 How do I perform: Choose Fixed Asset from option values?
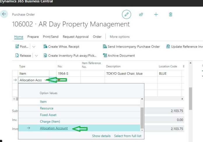coord(48,115)
